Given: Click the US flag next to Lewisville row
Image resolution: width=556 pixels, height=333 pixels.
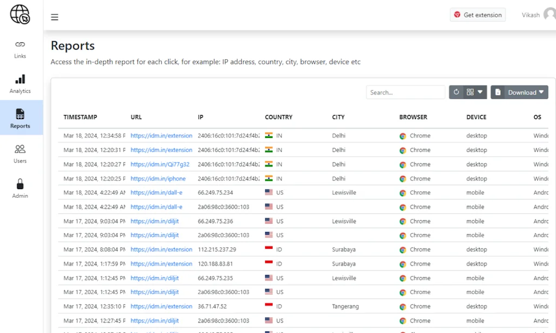Looking at the screenshot, I should [x=268, y=192].
